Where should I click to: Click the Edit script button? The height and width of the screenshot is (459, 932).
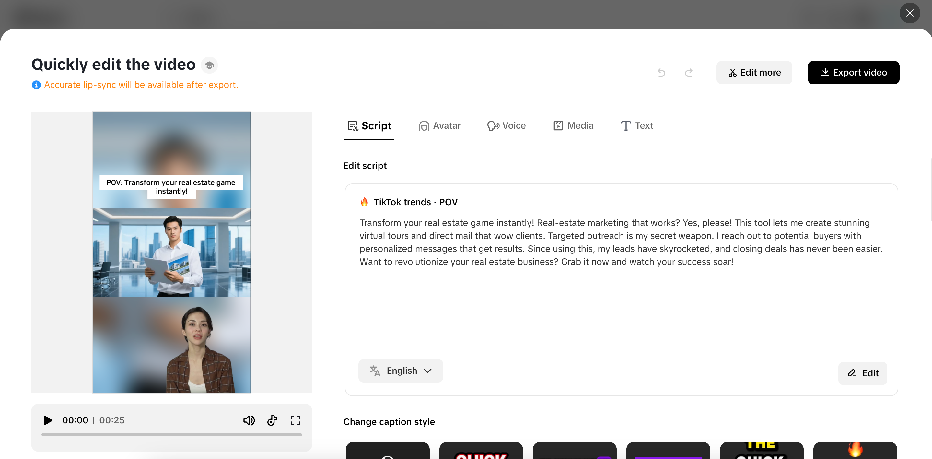[x=863, y=373]
